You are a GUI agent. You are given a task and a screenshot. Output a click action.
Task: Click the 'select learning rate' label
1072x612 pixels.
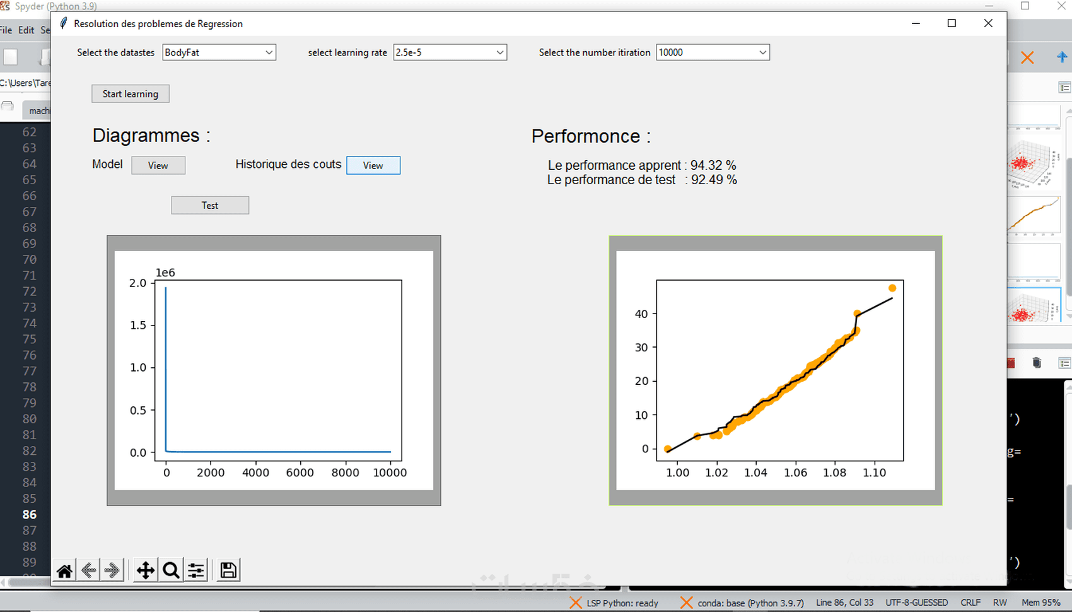pos(347,52)
